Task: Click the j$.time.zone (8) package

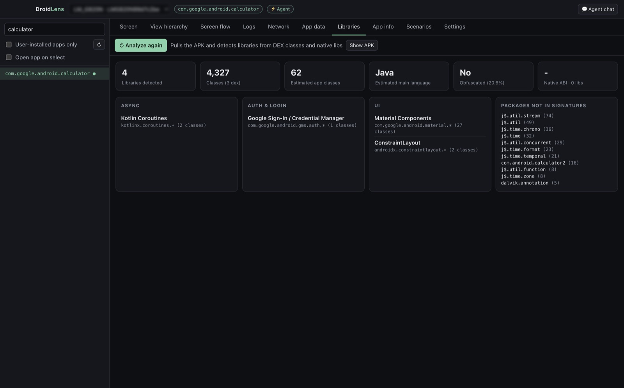Action: click(x=523, y=176)
